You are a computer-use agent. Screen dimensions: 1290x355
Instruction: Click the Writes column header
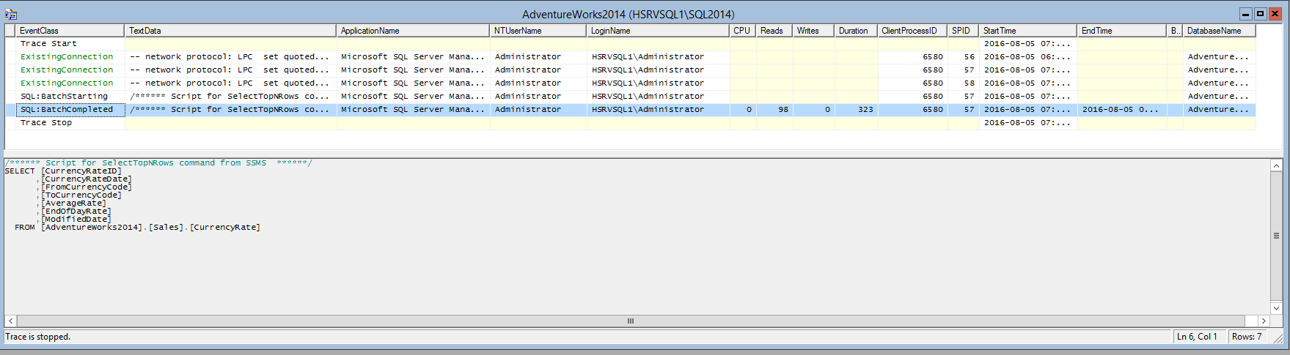coord(814,31)
